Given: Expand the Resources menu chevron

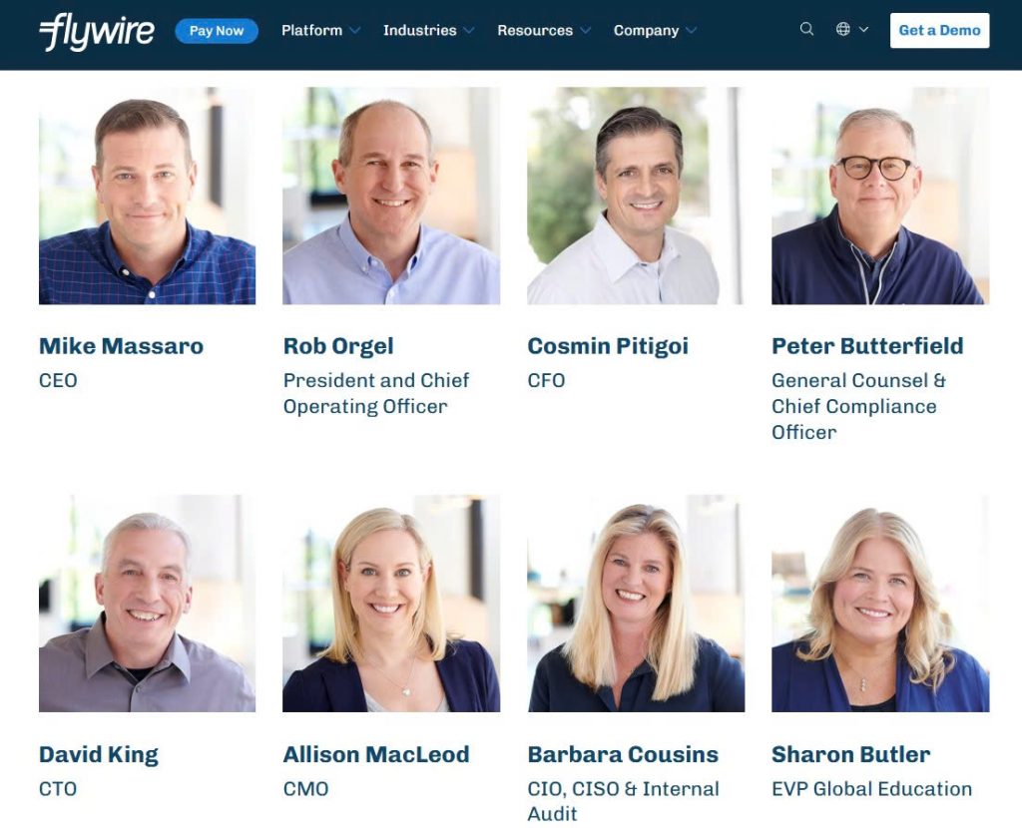Looking at the screenshot, I should [x=585, y=31].
